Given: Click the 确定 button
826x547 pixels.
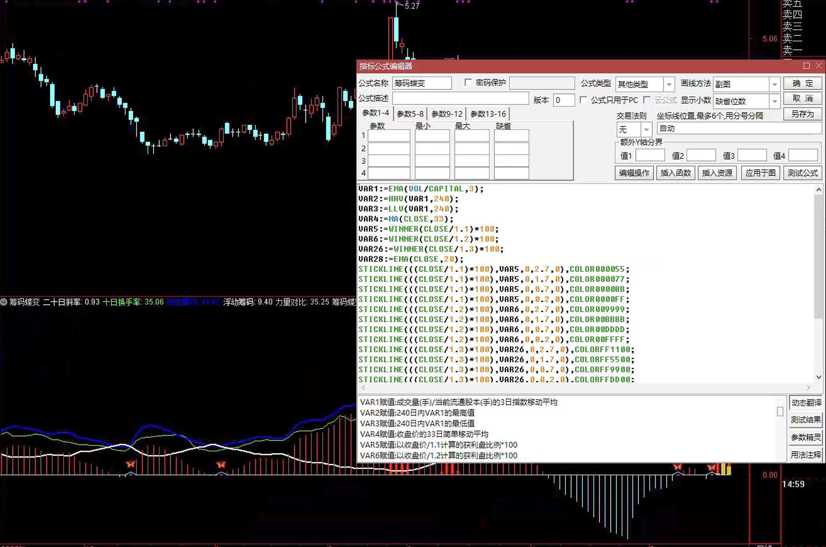Looking at the screenshot, I should (802, 83).
